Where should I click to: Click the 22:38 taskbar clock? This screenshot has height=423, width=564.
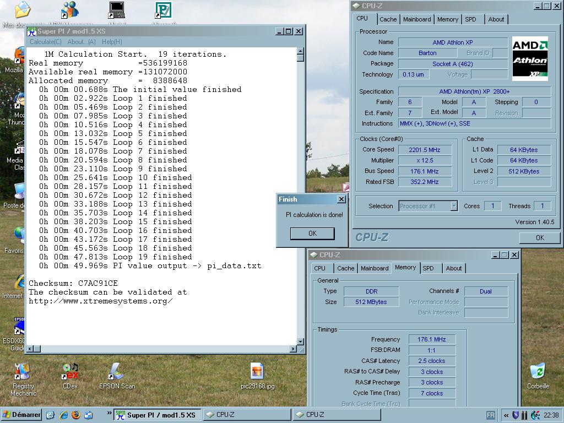[x=551, y=415]
